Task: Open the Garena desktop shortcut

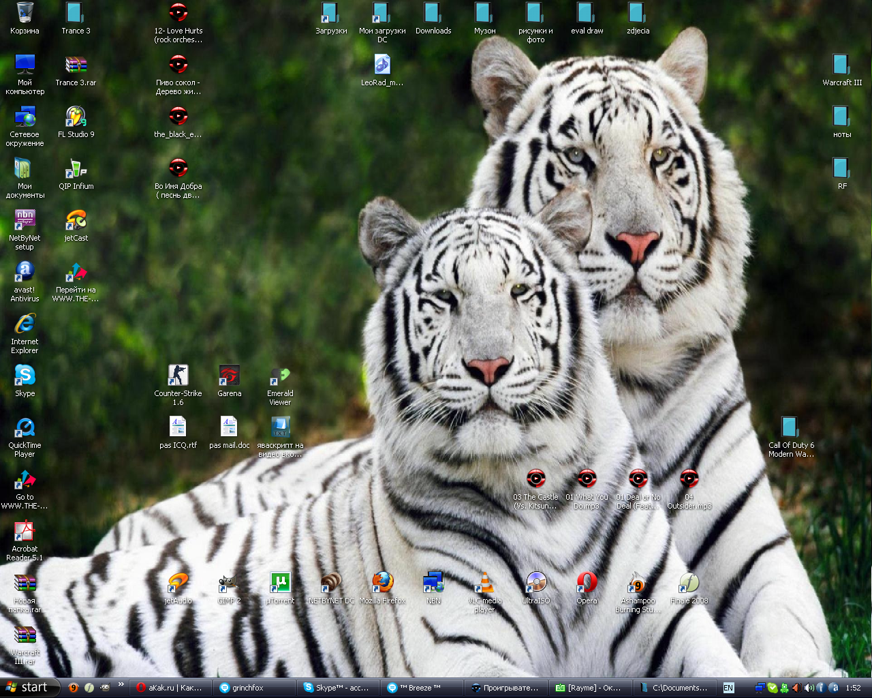Action: click(229, 376)
